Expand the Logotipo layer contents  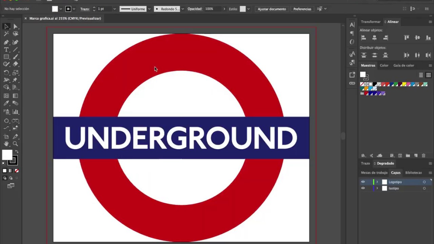[x=377, y=182]
